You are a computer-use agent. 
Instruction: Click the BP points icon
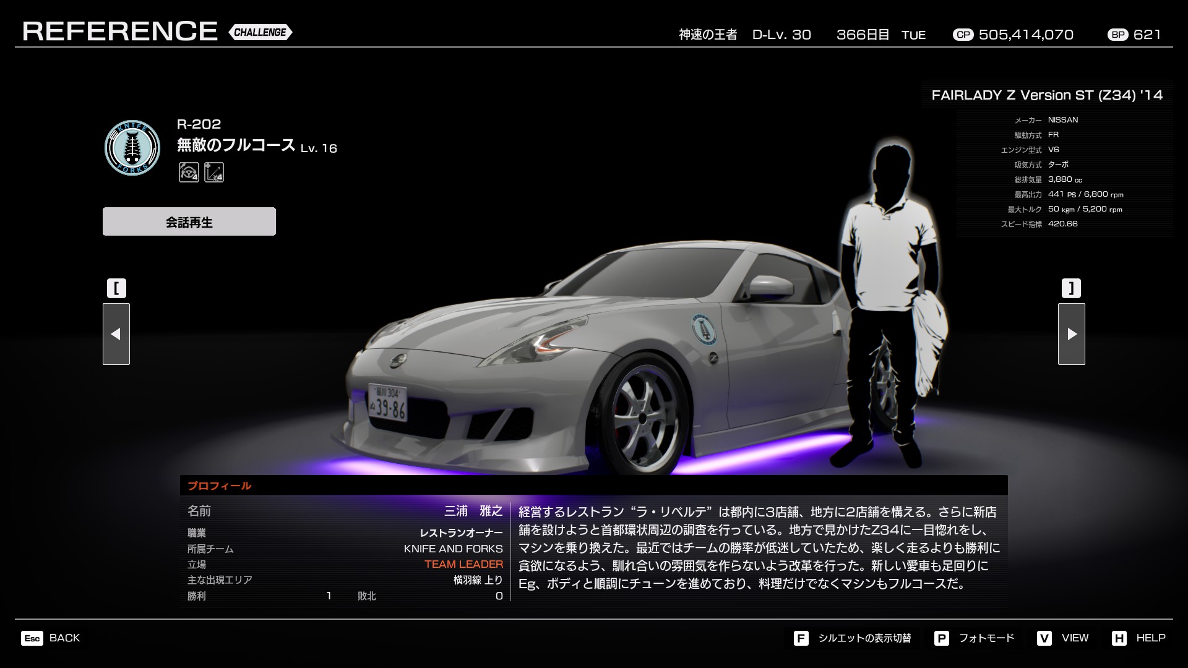(x=1118, y=35)
